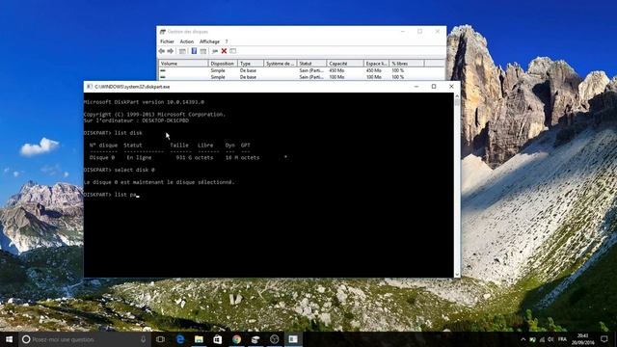
Task: Click the 'list disk' command line in console
Action: point(114,133)
